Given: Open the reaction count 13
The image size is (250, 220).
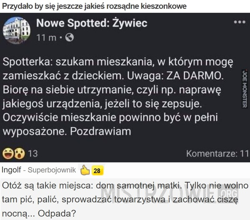Looking at the screenshot, I should coord(33,153).
